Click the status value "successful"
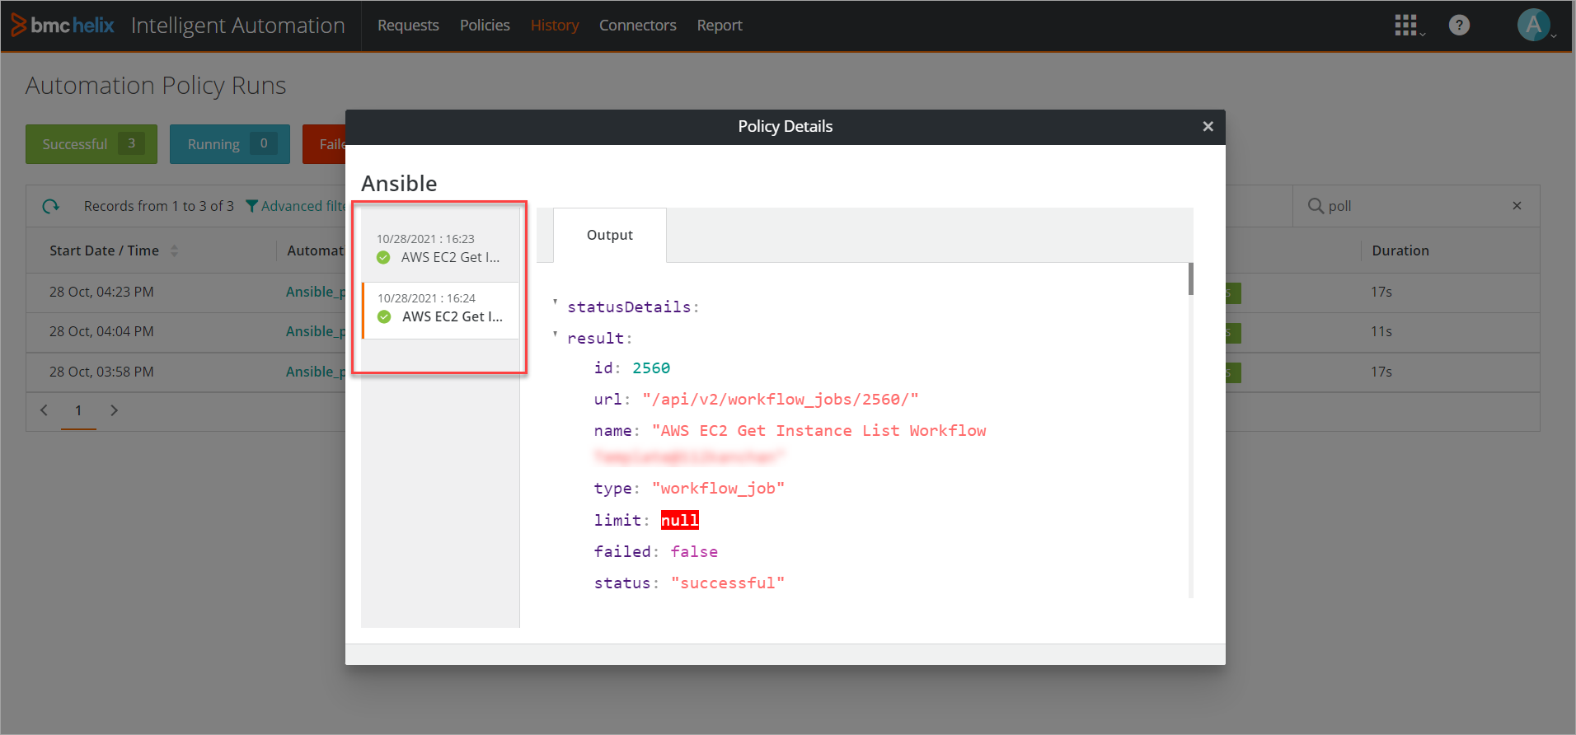Image resolution: width=1576 pixels, height=735 pixels. coord(728,583)
